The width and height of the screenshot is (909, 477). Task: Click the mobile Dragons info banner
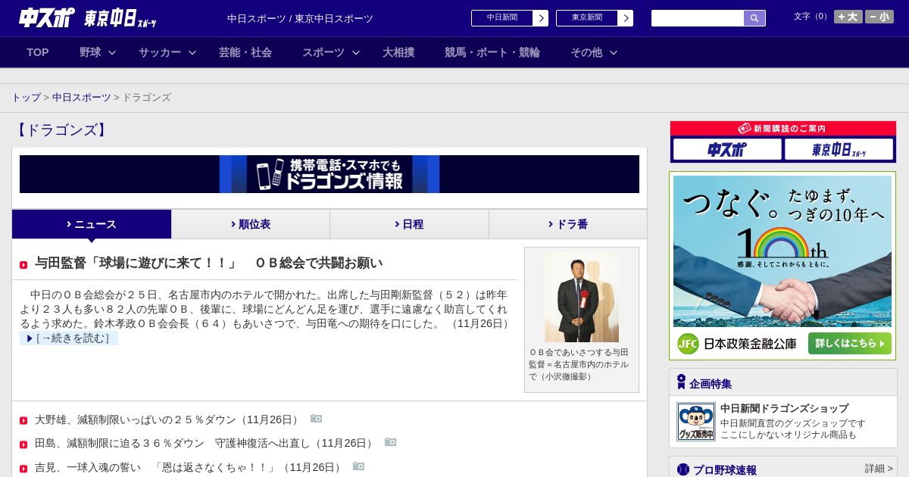click(330, 174)
